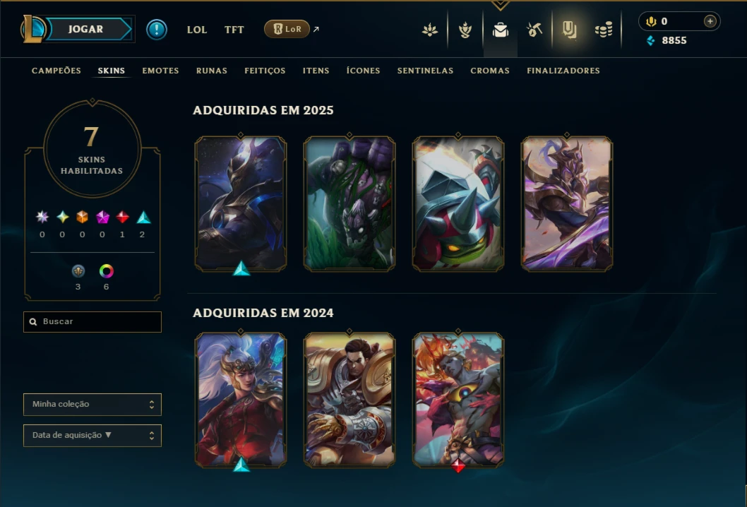This screenshot has width=747, height=507.
Task: Switch to the Cromas tab
Action: (x=490, y=71)
